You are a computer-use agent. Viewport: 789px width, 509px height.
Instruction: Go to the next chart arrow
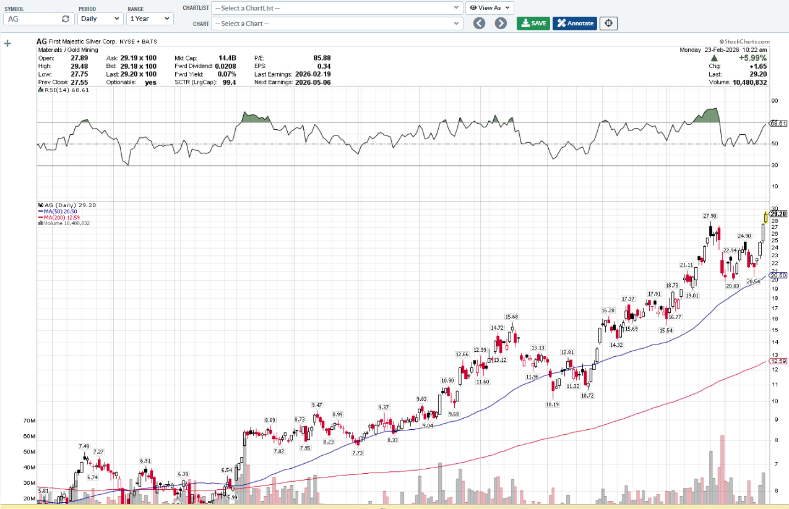tap(501, 24)
